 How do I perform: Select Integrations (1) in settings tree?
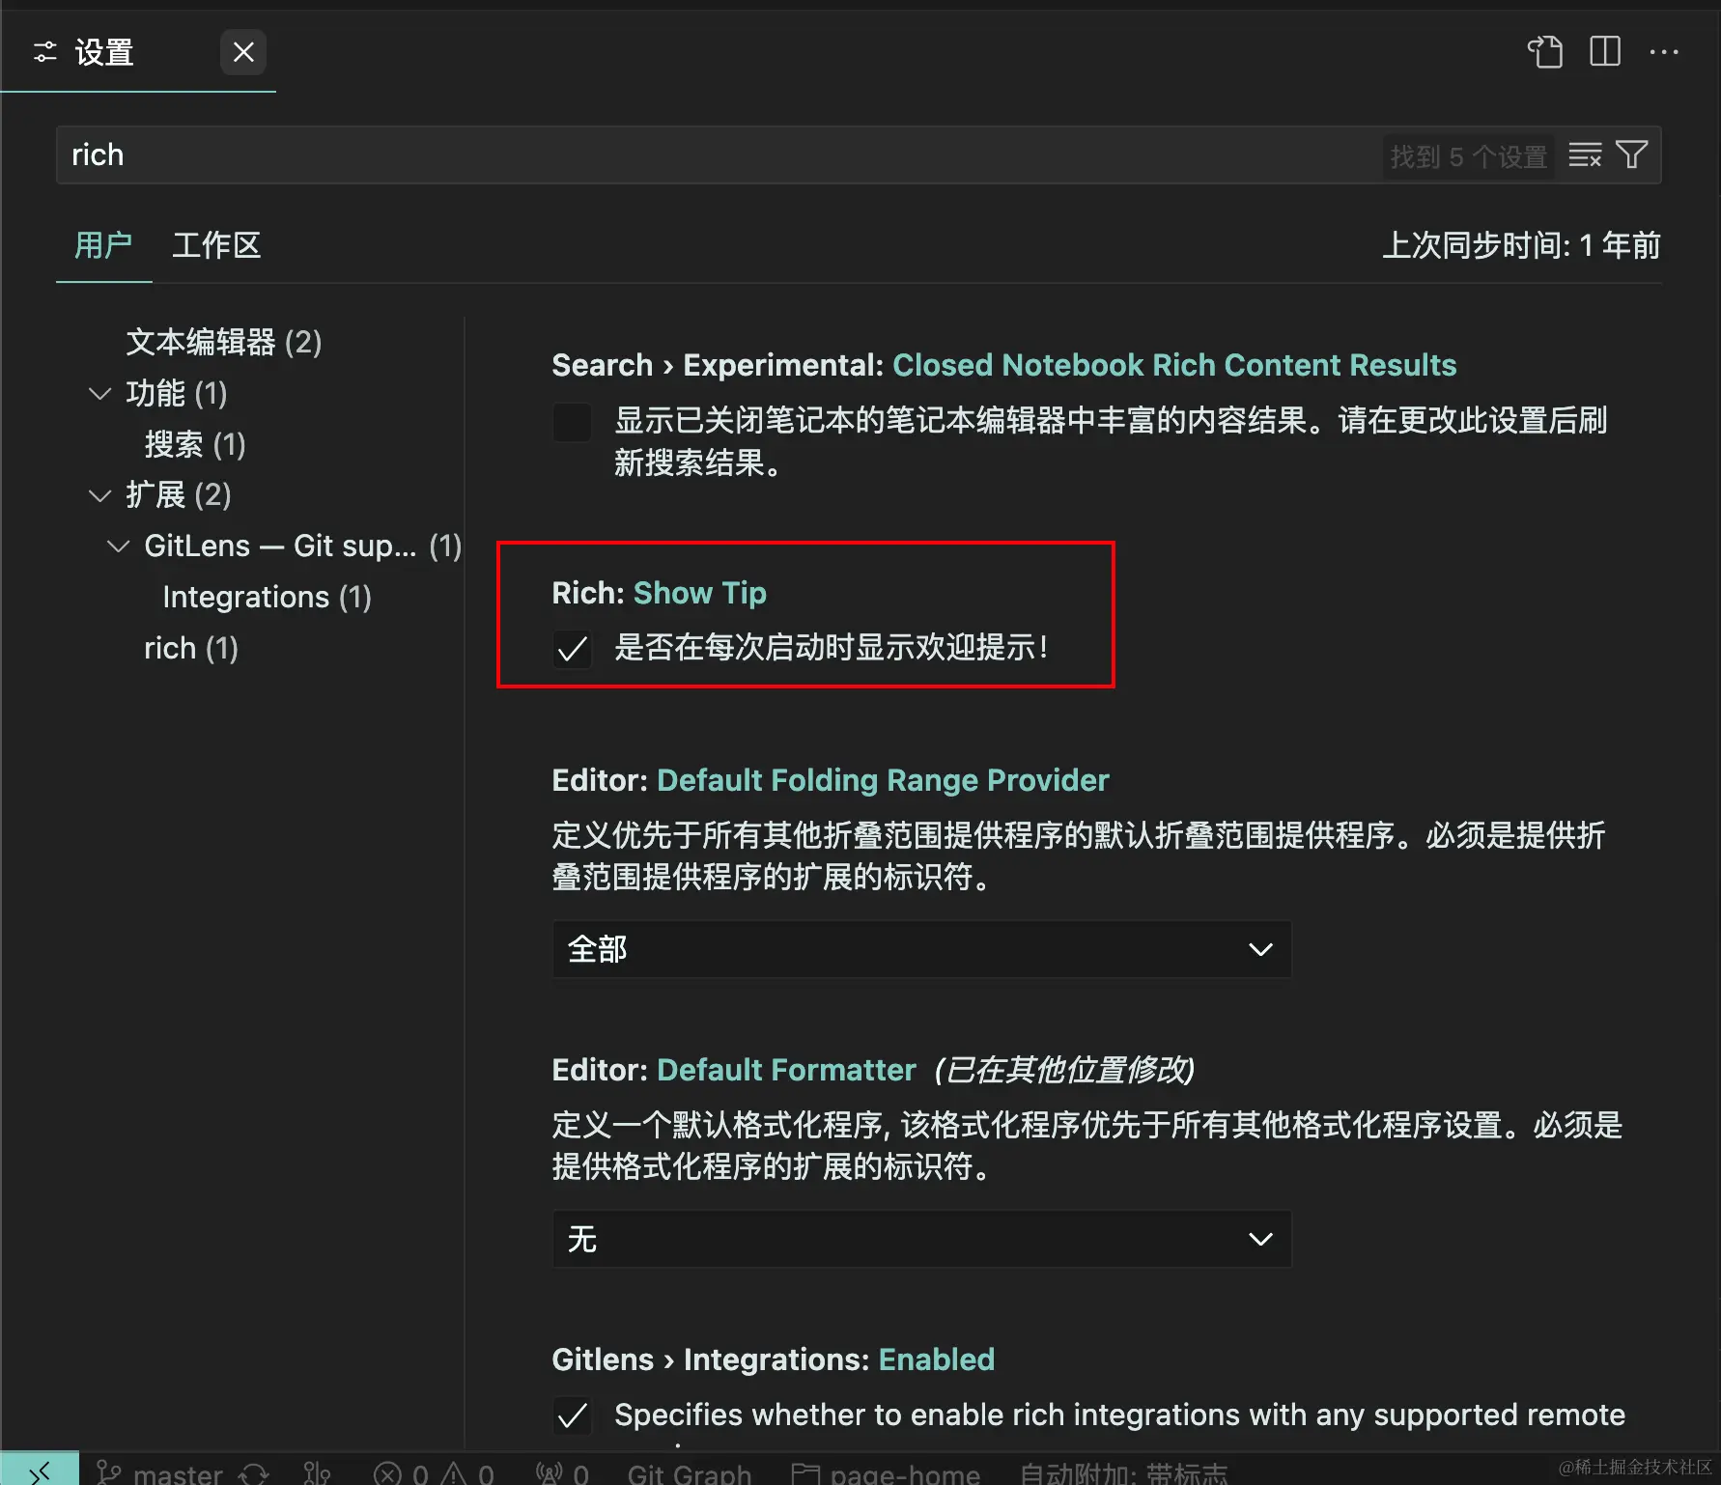click(x=267, y=598)
